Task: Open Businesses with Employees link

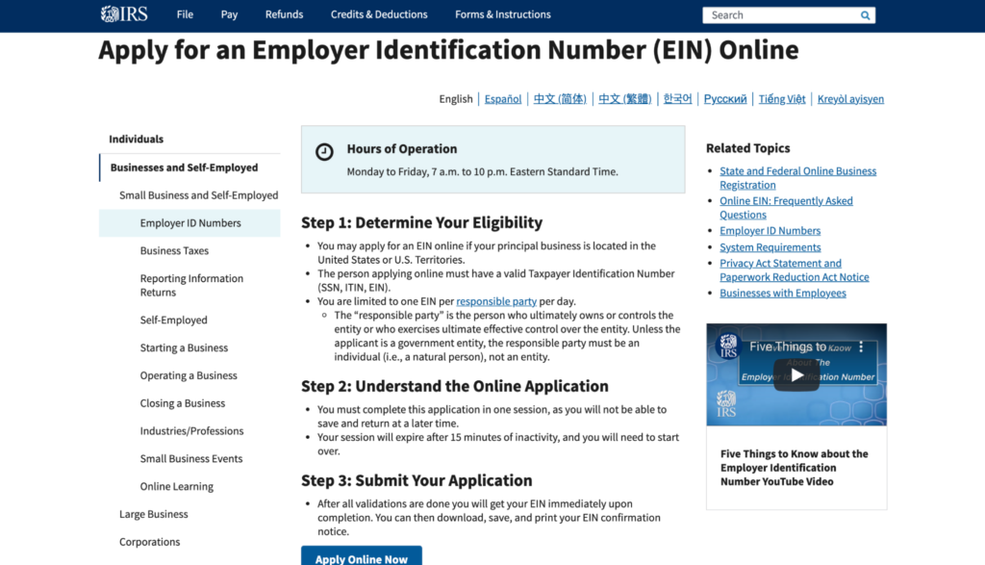Action: click(783, 293)
